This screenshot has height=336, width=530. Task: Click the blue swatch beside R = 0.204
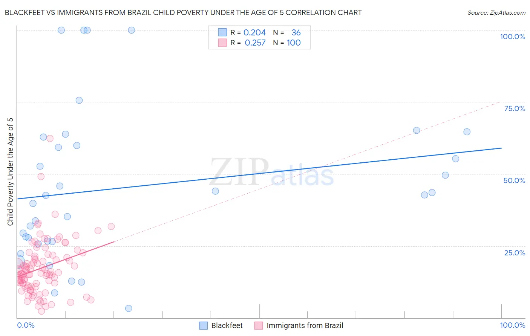click(x=223, y=32)
